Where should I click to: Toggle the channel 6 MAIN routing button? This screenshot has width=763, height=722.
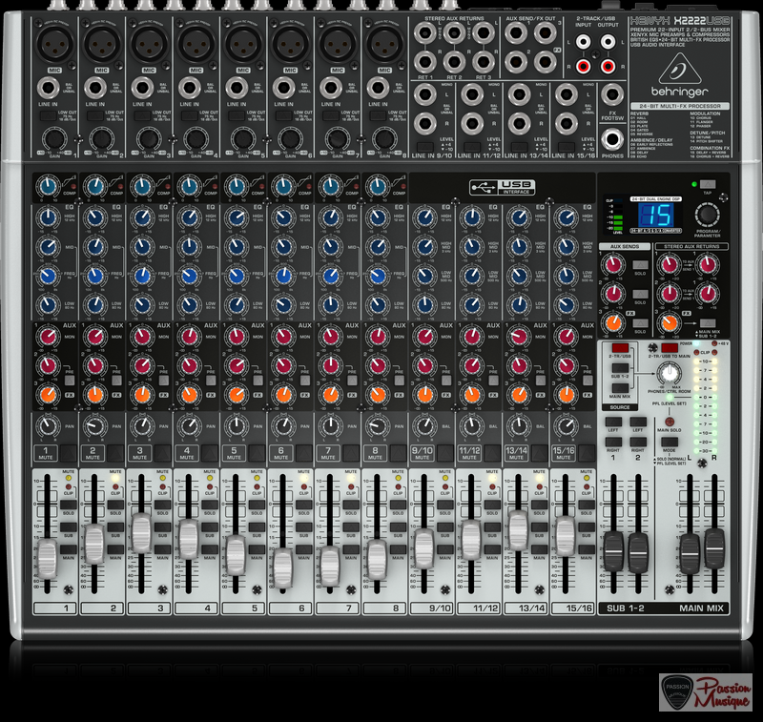pos(304,549)
